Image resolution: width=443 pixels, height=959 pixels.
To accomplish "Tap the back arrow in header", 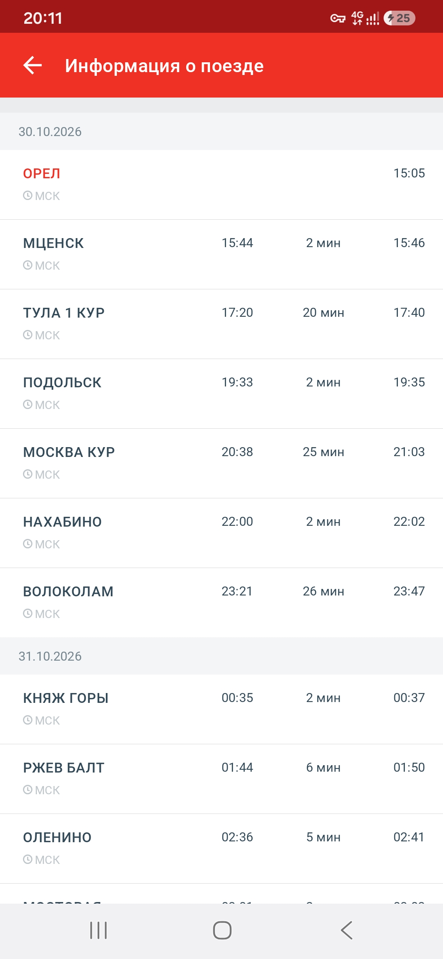I will tap(33, 66).
